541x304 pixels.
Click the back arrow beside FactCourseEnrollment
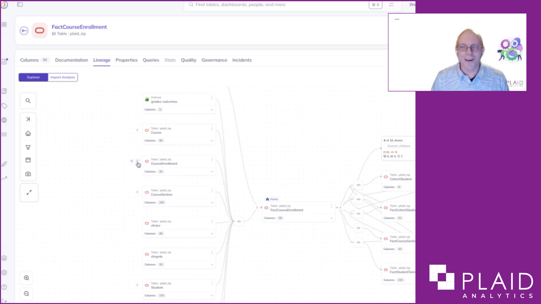[24, 31]
